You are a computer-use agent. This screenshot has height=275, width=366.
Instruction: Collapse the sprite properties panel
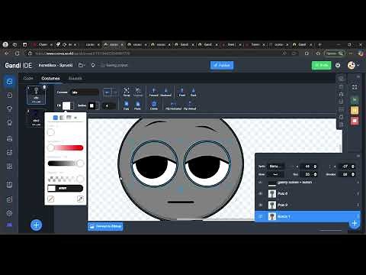358,156
